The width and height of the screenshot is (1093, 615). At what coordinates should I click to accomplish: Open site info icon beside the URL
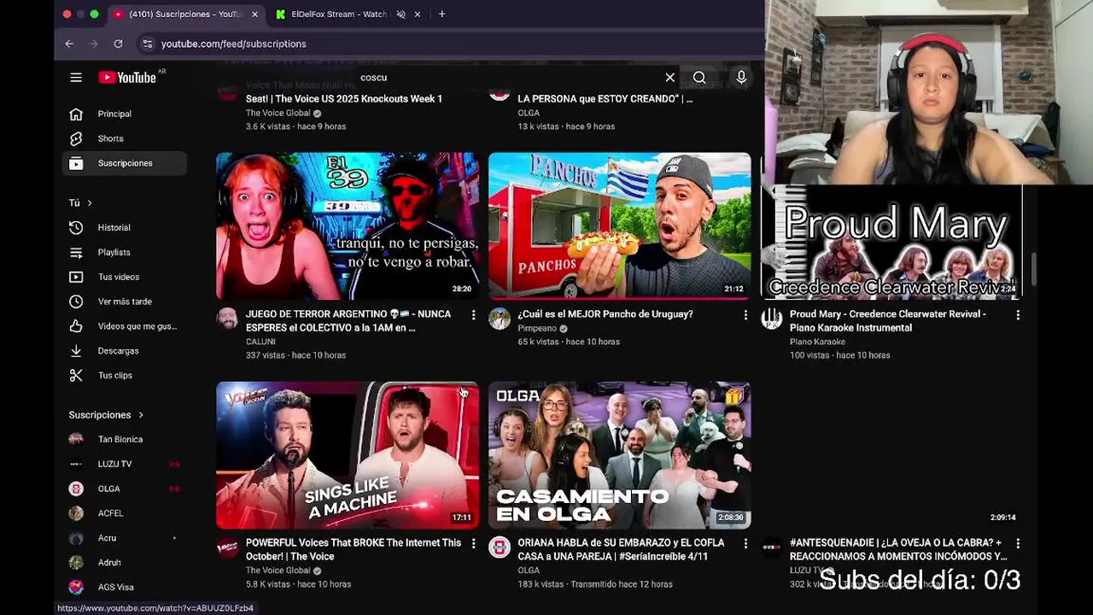(x=147, y=44)
